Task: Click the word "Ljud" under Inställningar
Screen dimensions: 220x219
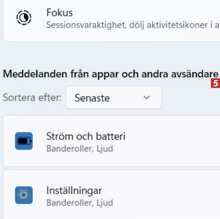Action: [104, 203]
